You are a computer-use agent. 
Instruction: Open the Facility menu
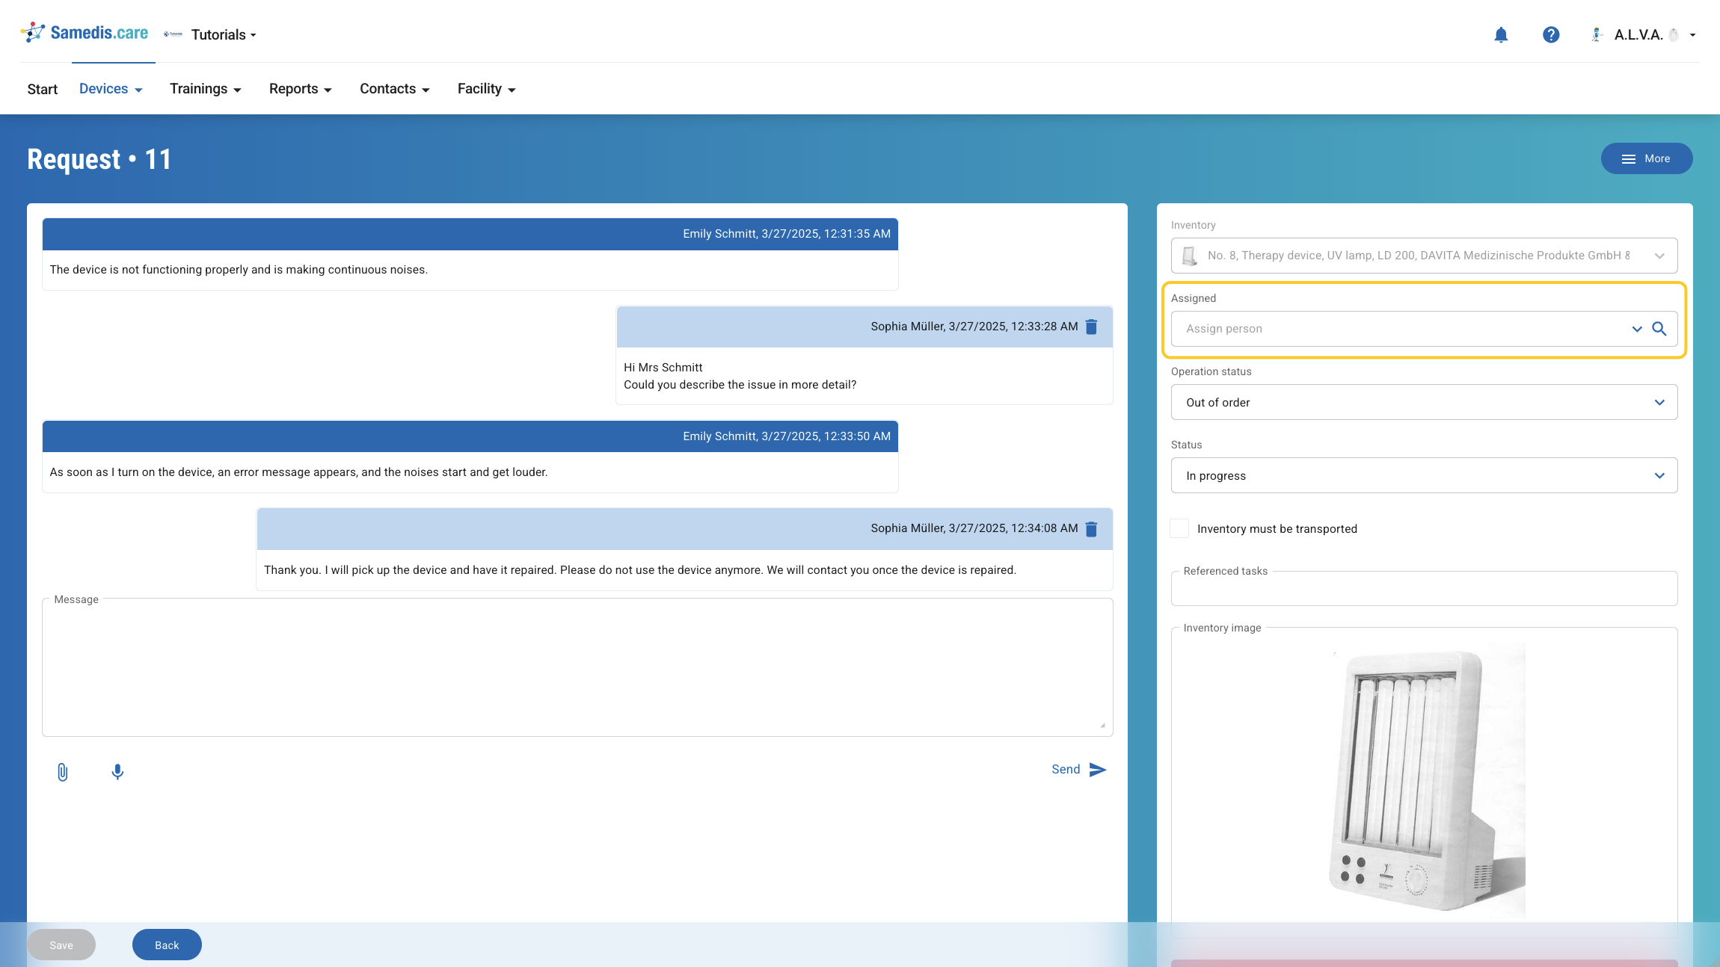click(487, 89)
